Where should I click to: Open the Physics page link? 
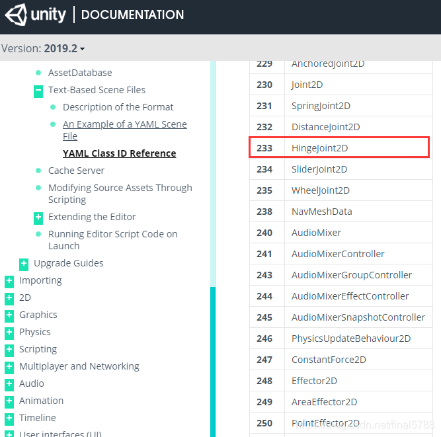(x=34, y=332)
